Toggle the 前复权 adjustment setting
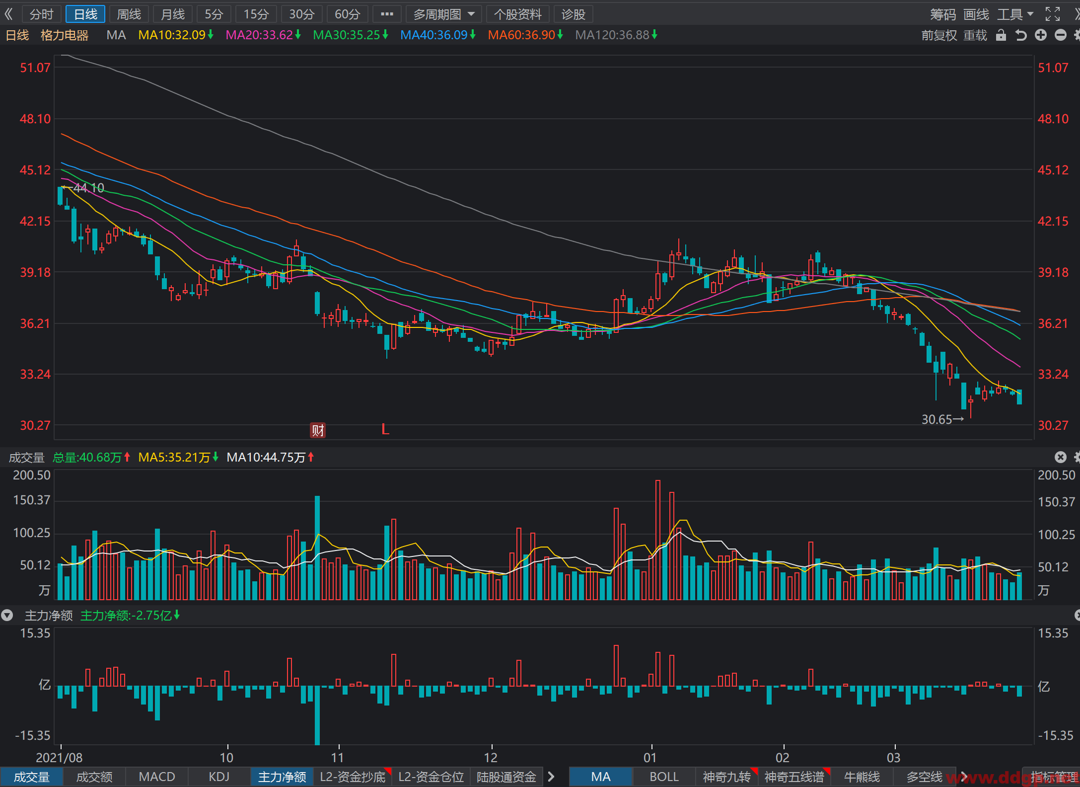The height and width of the screenshot is (787, 1080). pos(939,35)
